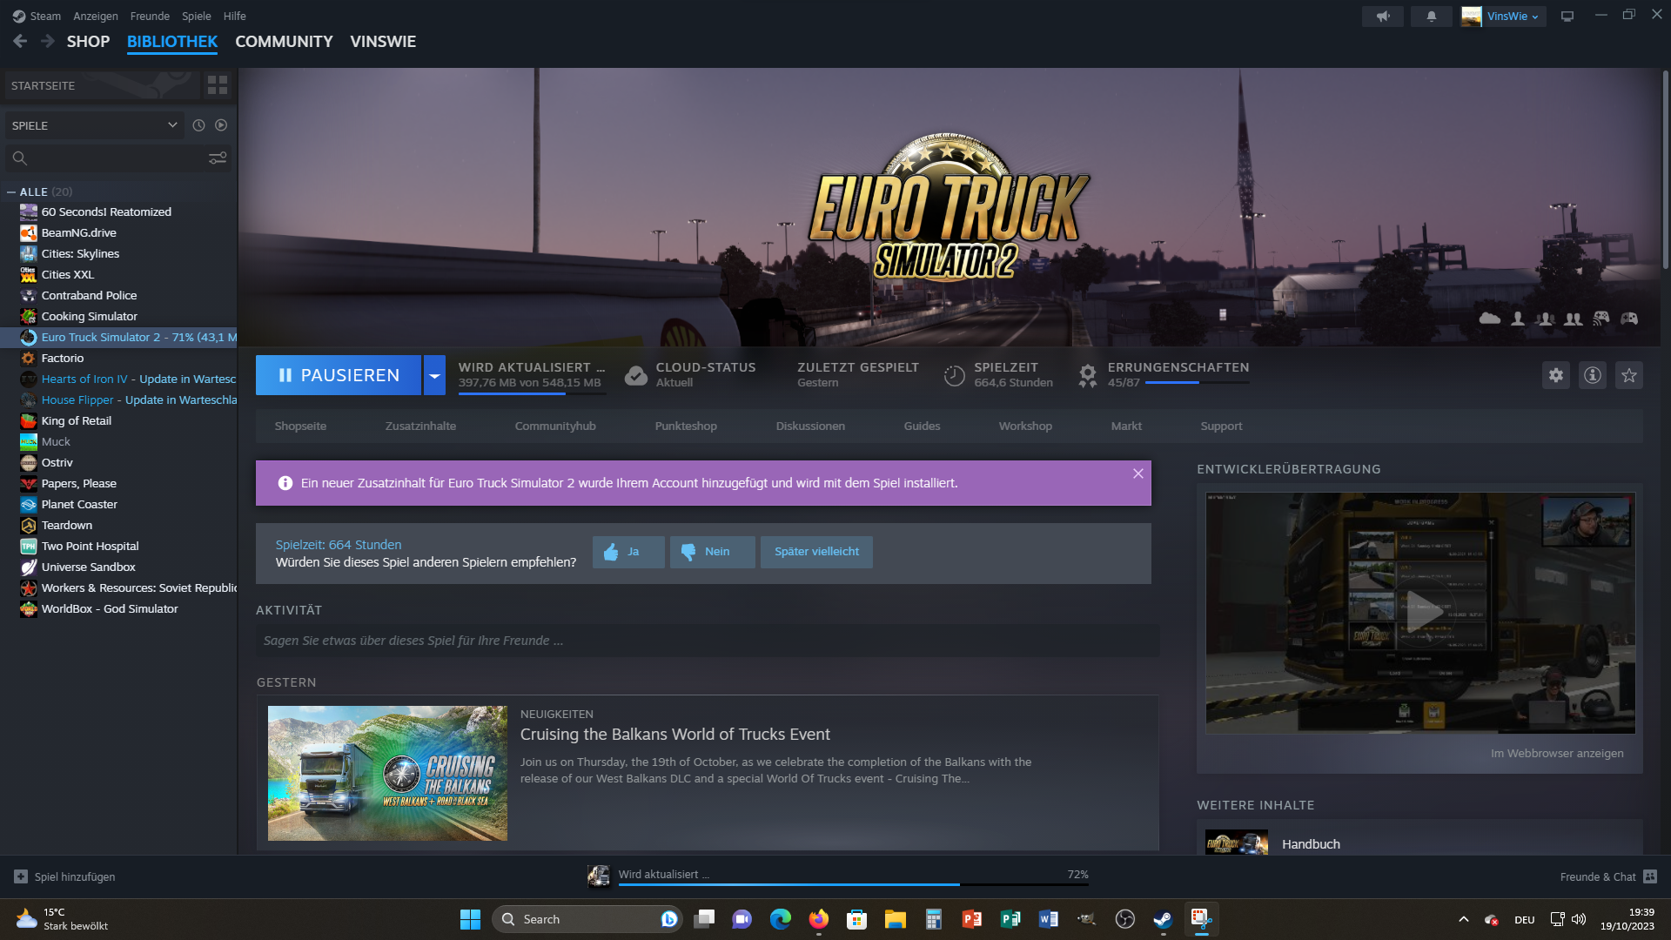Open Firefox from the taskbar

point(818,919)
